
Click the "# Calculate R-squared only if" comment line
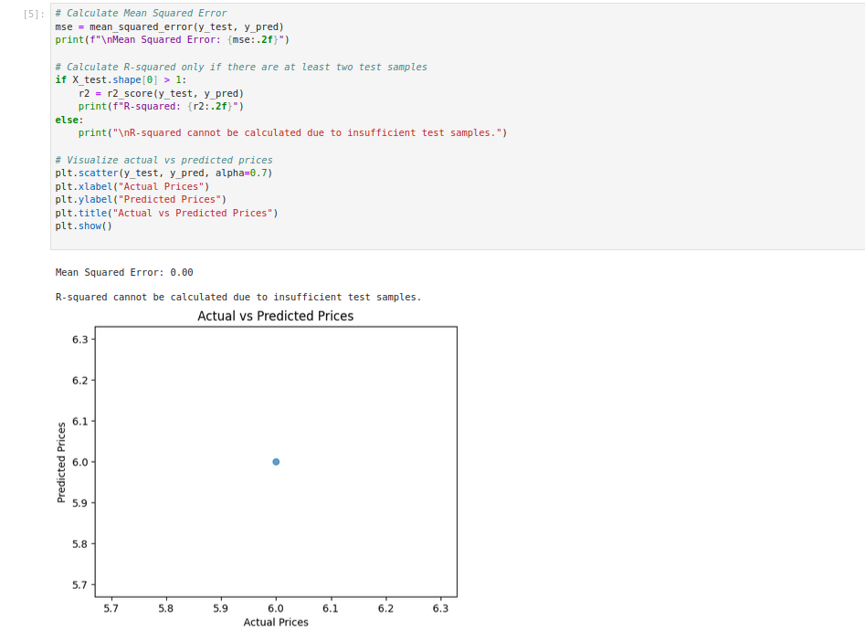240,67
